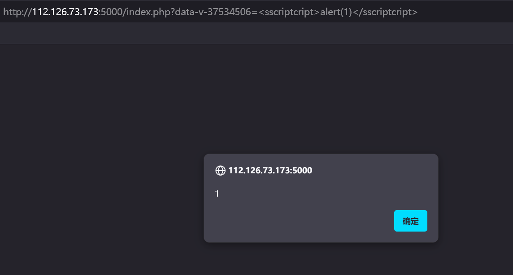Screen dimensions: 513x275
Task: Click the globe icon in the alert dialog
Action: point(220,171)
